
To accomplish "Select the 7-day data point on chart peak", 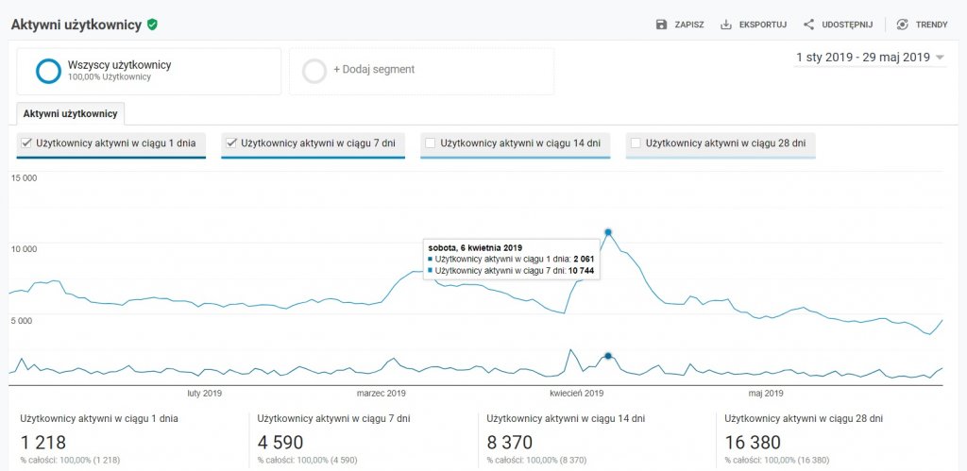I will click(608, 232).
